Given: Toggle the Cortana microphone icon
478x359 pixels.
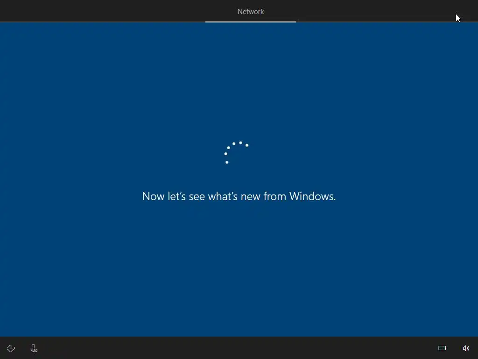Looking at the screenshot, I should [34, 348].
